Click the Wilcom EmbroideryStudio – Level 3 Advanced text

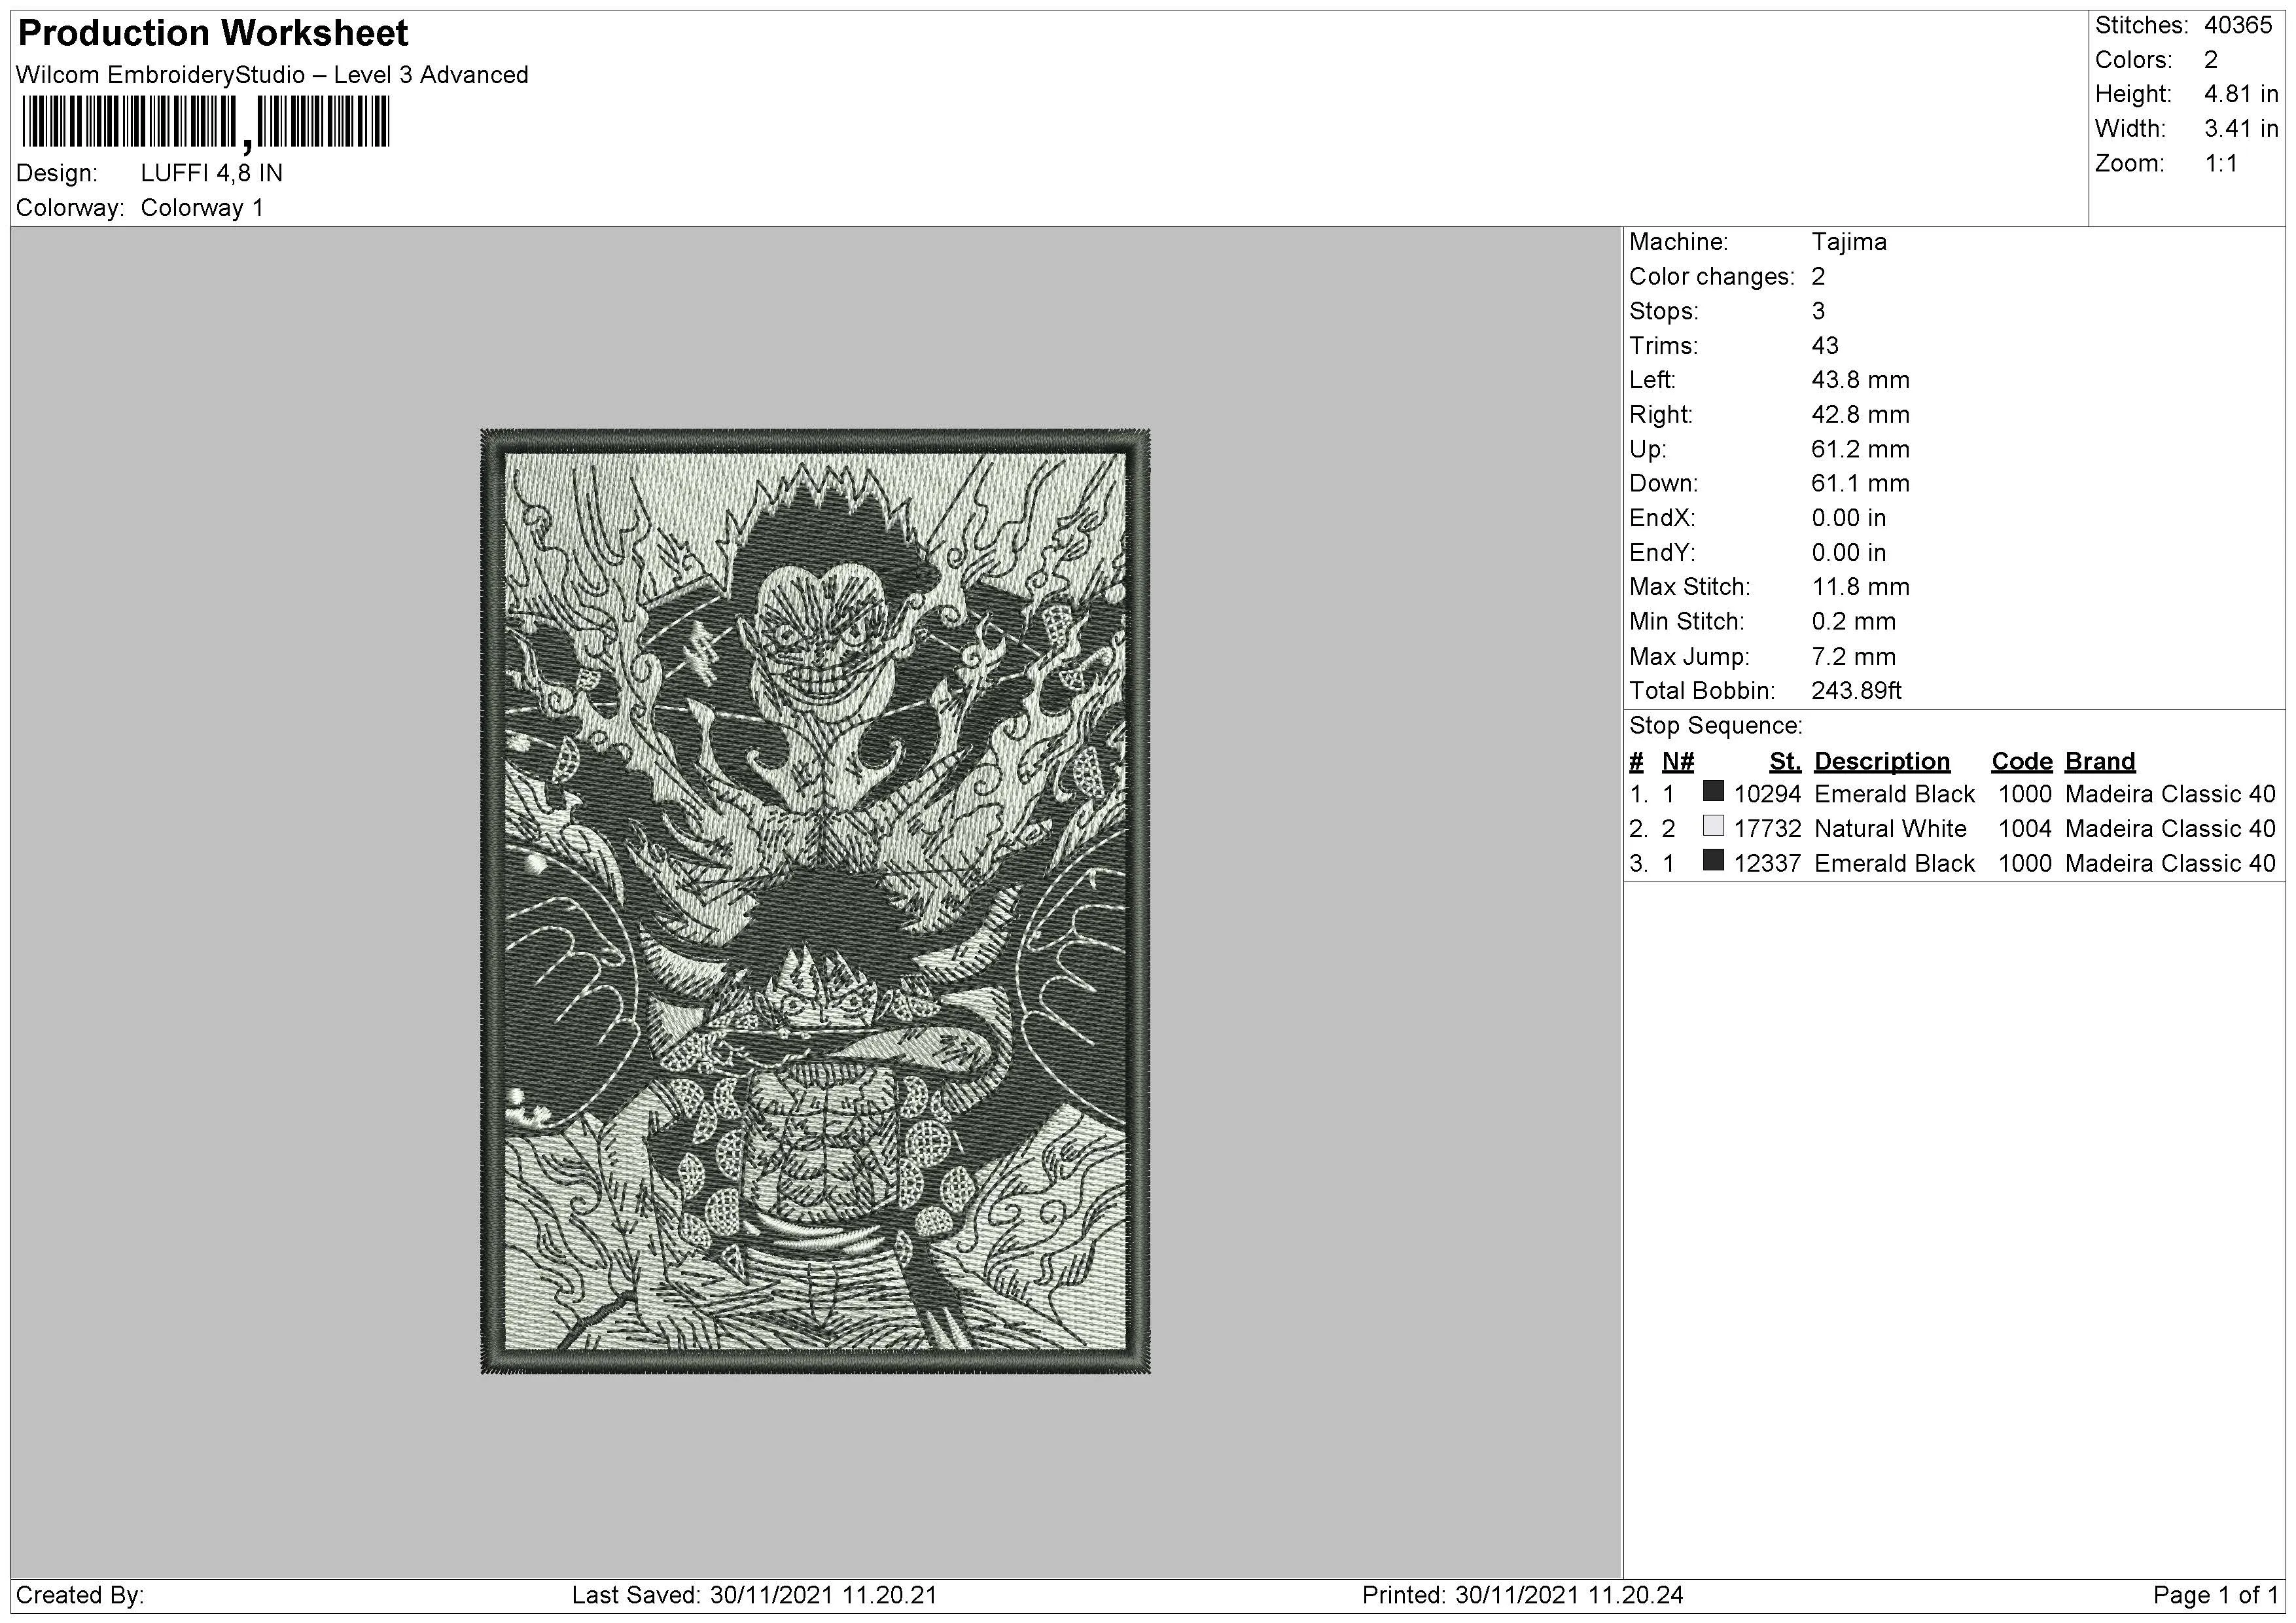click(272, 75)
